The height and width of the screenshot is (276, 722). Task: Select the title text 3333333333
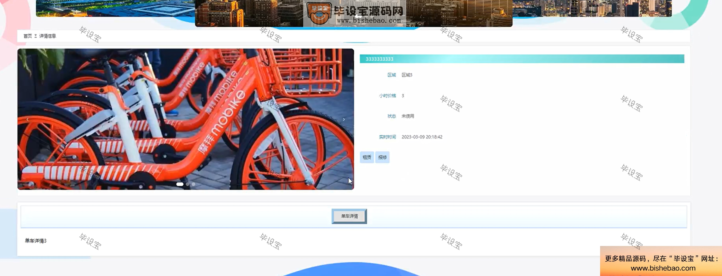[379, 59]
